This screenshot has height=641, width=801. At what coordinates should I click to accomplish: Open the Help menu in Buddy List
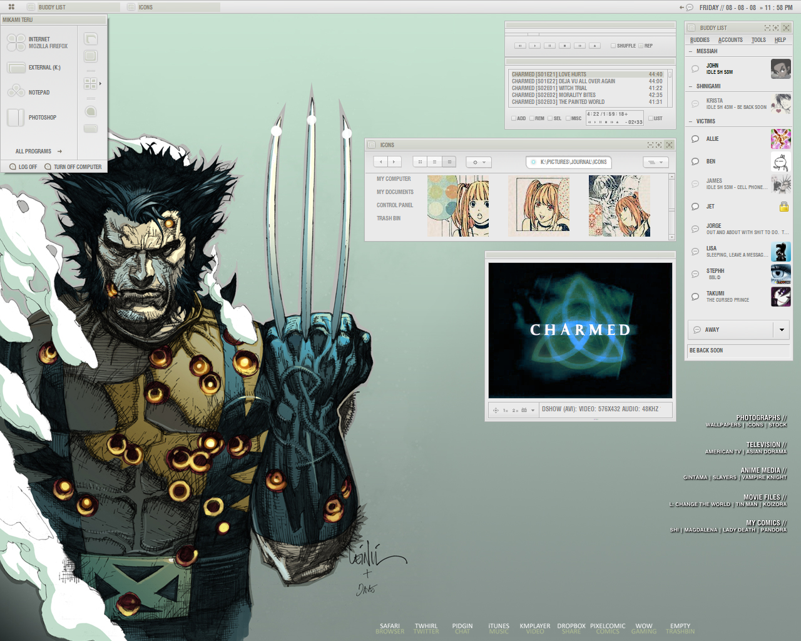coord(780,40)
